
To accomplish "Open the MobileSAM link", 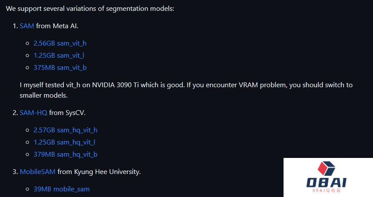I will point(38,172).
